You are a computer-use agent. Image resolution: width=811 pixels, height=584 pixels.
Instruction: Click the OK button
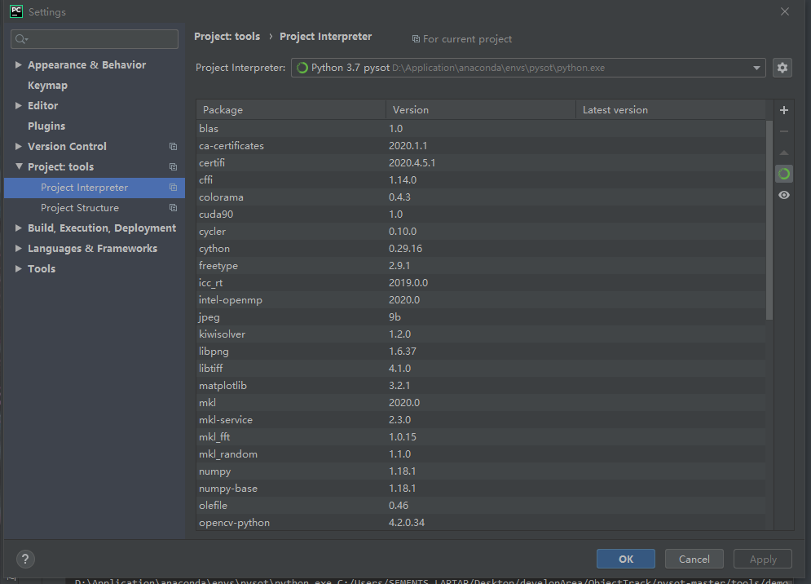[626, 559]
